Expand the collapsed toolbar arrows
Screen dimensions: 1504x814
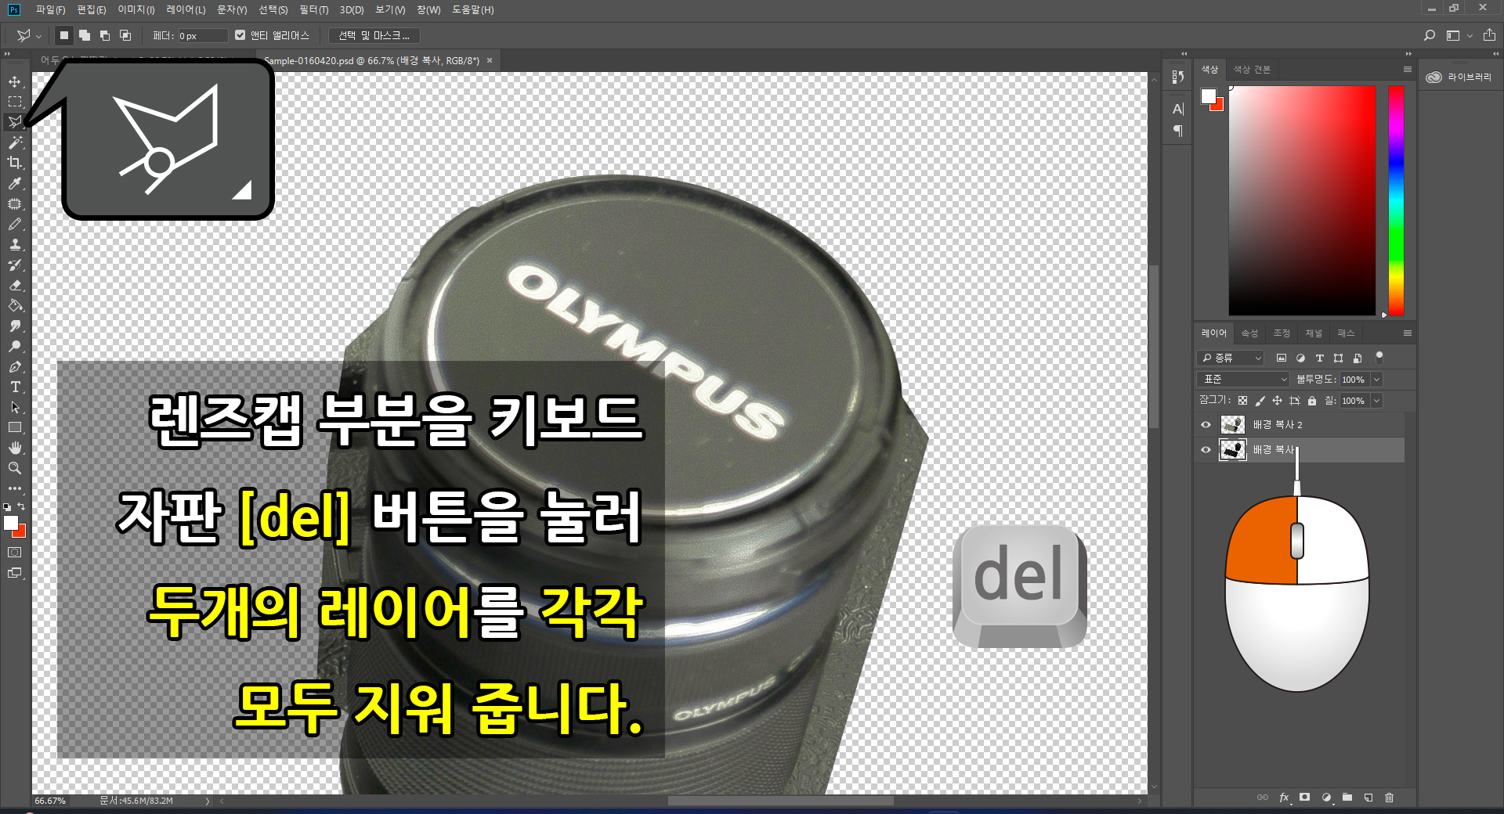coord(7,54)
